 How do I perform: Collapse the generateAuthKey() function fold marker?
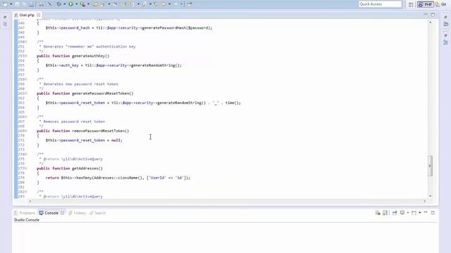pyautogui.click(x=26, y=56)
